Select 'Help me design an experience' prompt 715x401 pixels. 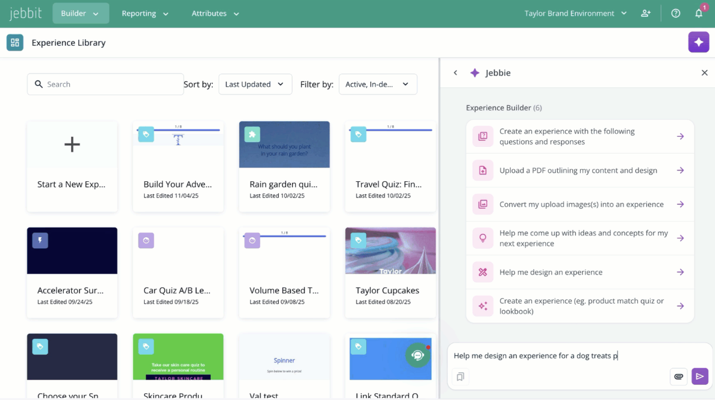580,272
